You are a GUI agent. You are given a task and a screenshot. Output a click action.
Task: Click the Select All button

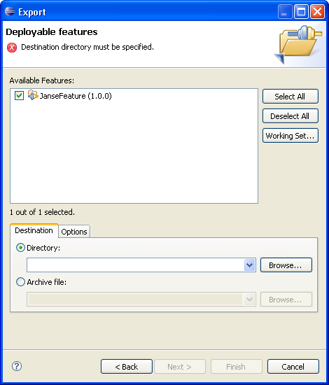(290, 97)
